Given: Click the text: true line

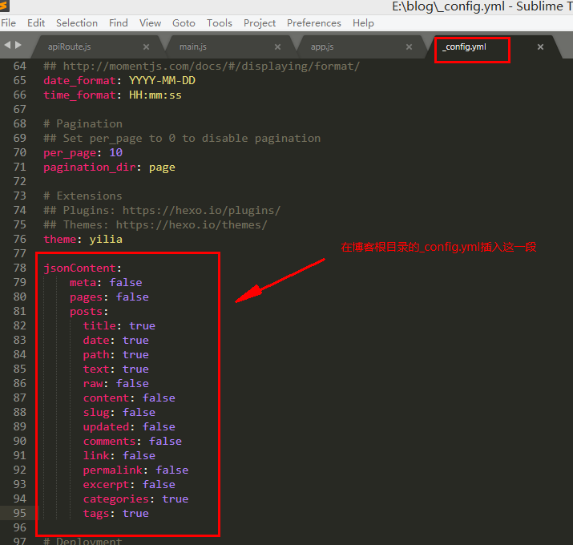Looking at the screenshot, I should tap(116, 369).
